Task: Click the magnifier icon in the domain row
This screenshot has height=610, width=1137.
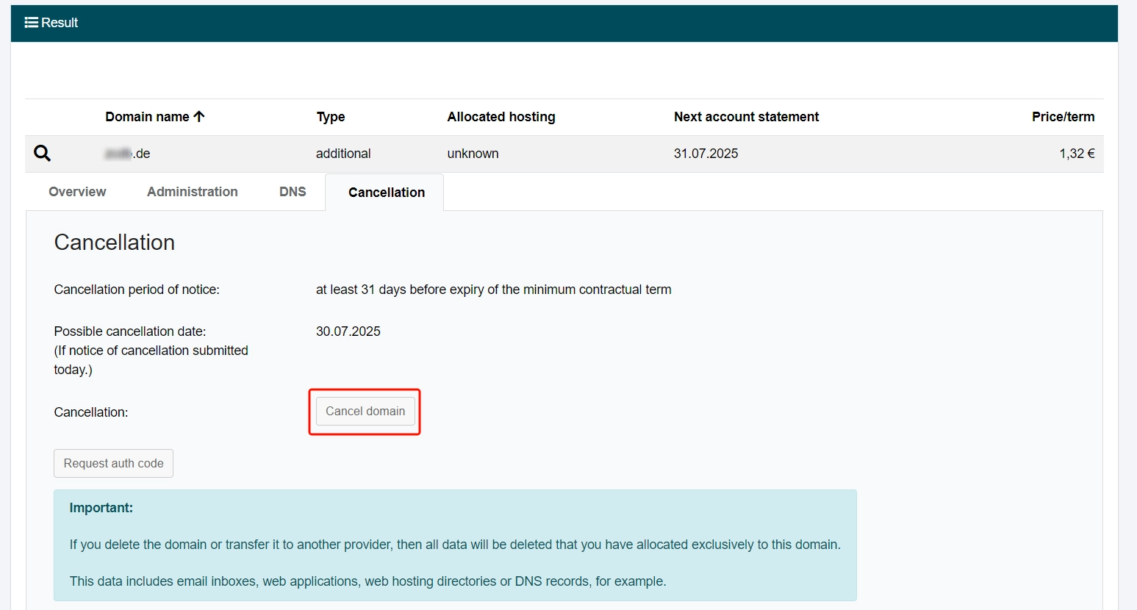Action: [43, 154]
